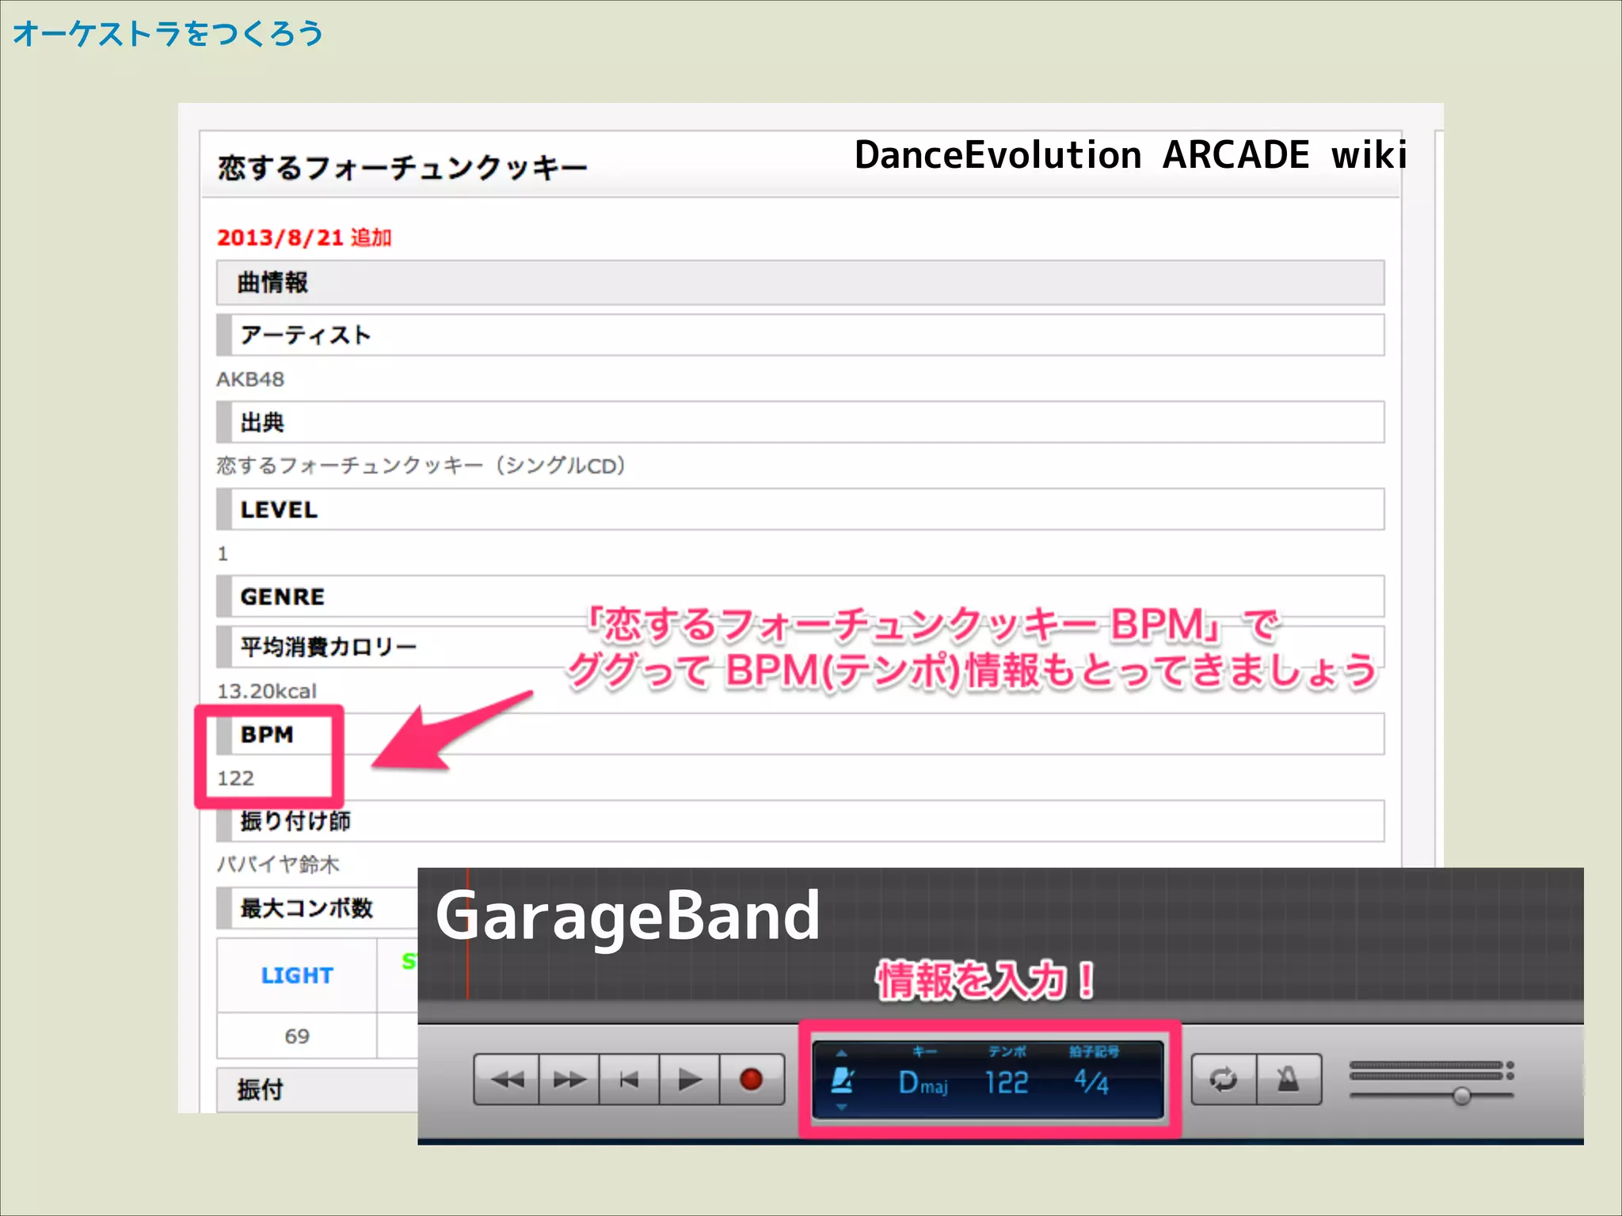Click the 振り付け師 heading row
1622x1216 pixels.
[800, 821]
